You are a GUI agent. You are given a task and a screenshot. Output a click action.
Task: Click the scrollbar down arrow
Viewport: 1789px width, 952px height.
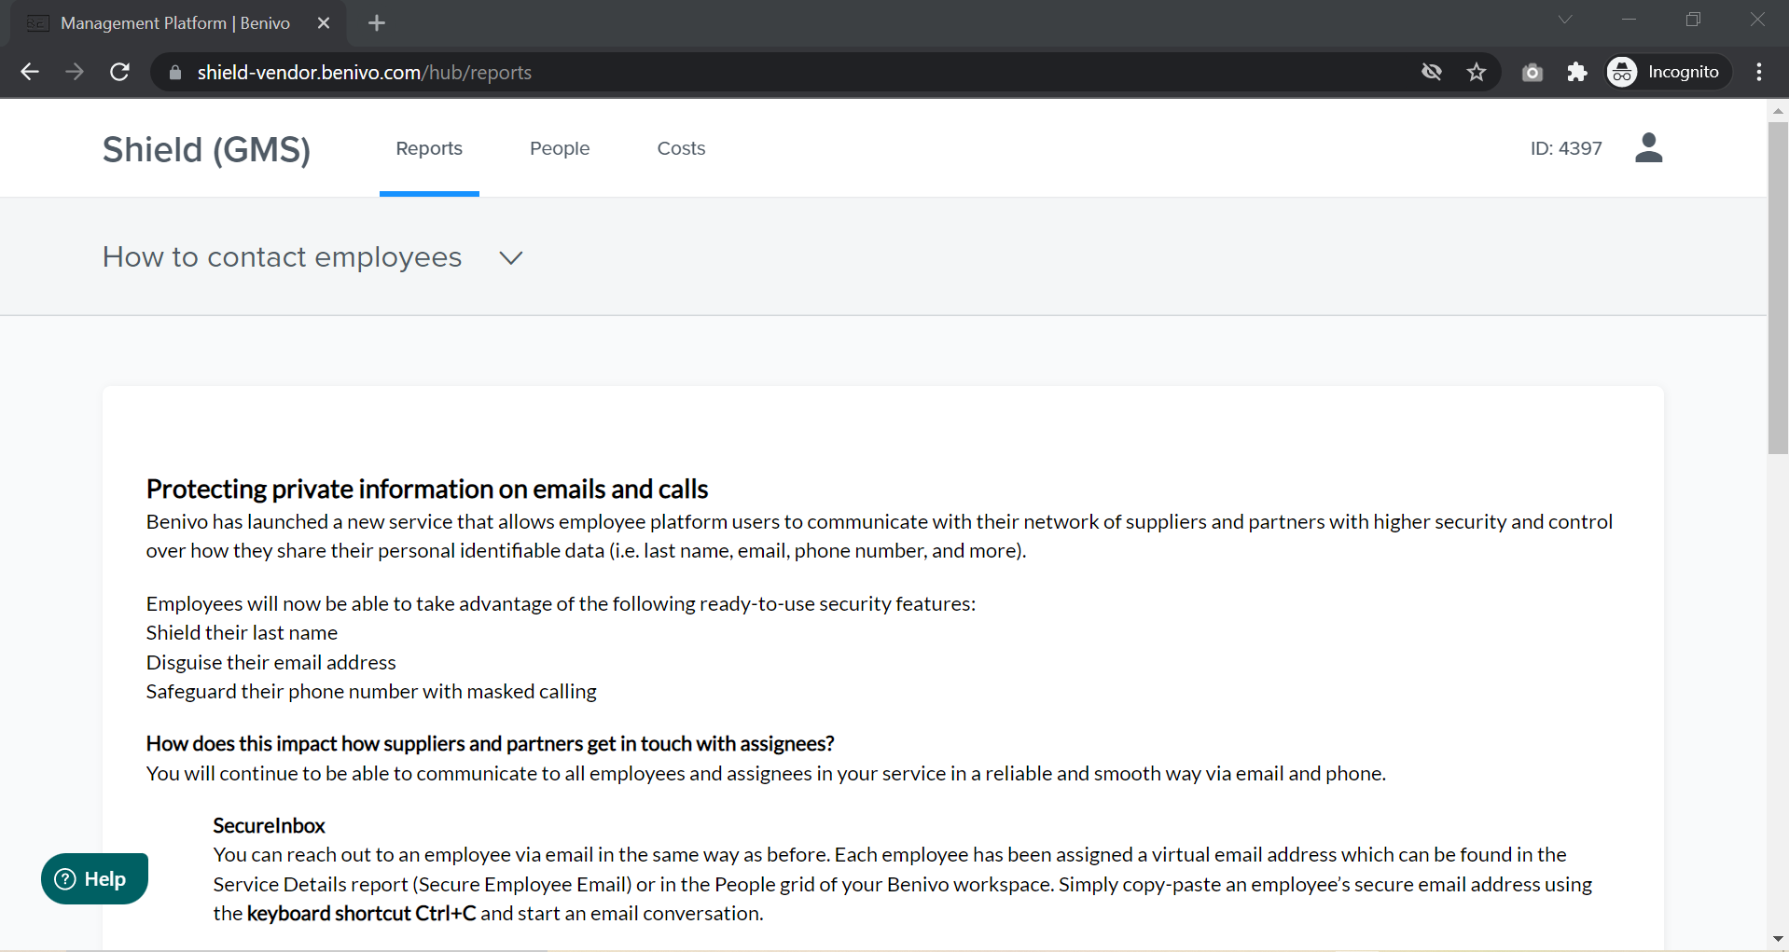pos(1778,938)
